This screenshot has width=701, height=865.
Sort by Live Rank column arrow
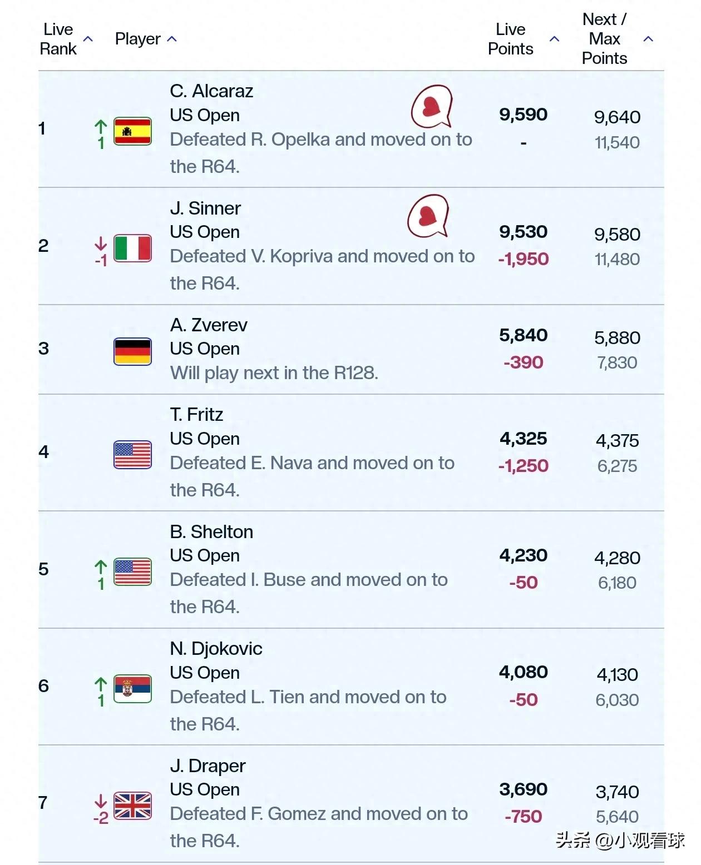[x=88, y=39]
